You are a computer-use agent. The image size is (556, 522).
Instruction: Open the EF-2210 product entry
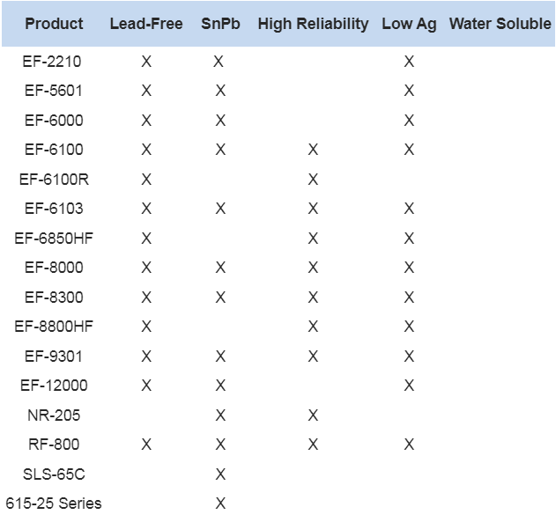52,62
